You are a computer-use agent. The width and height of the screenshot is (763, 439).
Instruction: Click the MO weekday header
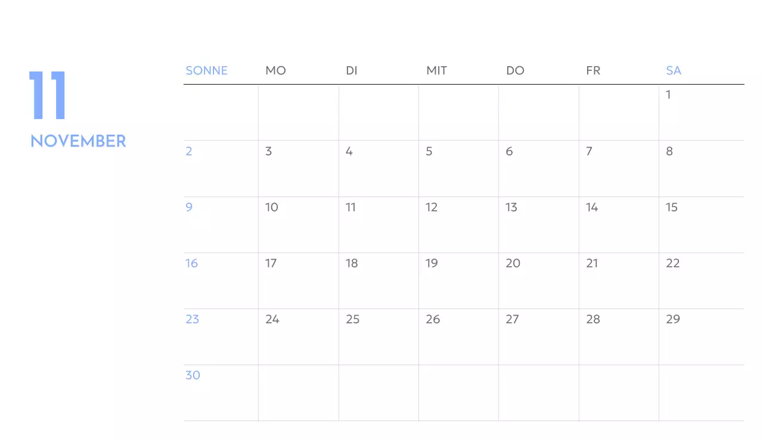pyautogui.click(x=275, y=70)
